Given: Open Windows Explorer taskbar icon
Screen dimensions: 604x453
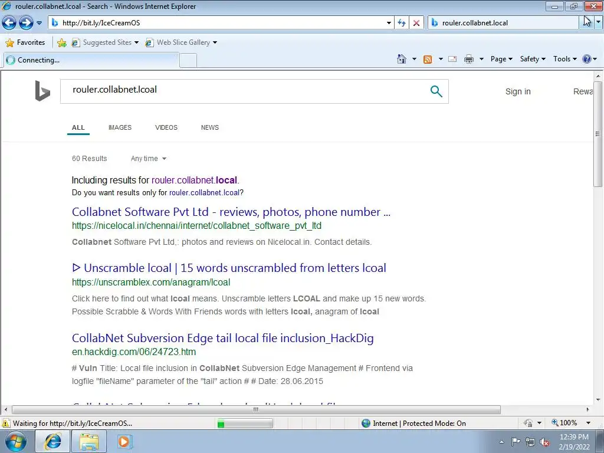Looking at the screenshot, I should pos(89,442).
